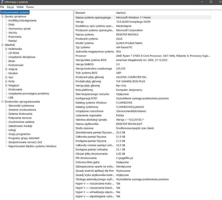
Task: Select Zarejestrowane serwery OLE item
Action: [25, 142]
